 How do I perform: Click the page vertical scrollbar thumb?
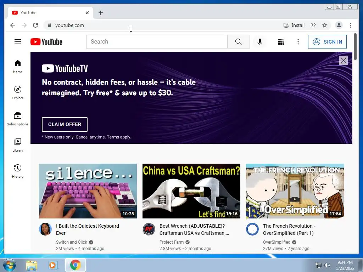[355, 46]
